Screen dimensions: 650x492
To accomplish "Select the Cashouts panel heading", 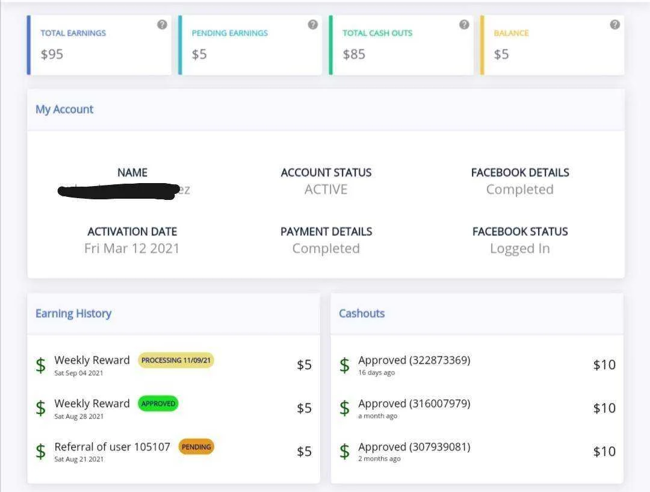I will (x=362, y=314).
